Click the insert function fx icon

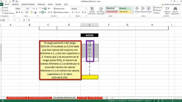pyautogui.click(x=24, y=20)
